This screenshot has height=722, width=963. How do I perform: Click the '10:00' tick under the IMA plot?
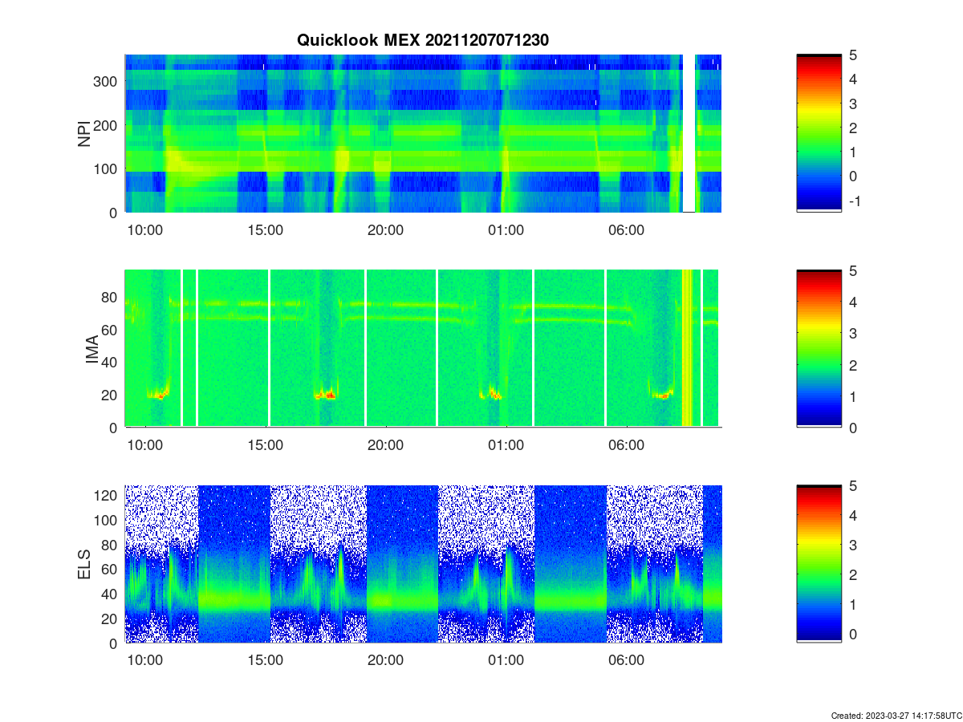[x=145, y=444]
